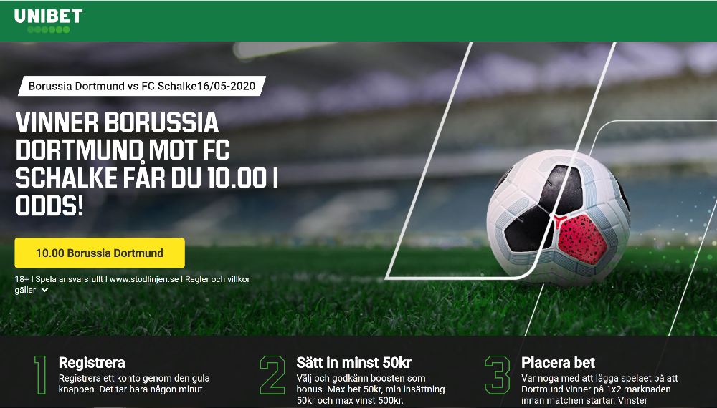Image resolution: width=717 pixels, height=408 pixels.
Task: Click the 1x2 marknaden description text
Action: (599, 389)
